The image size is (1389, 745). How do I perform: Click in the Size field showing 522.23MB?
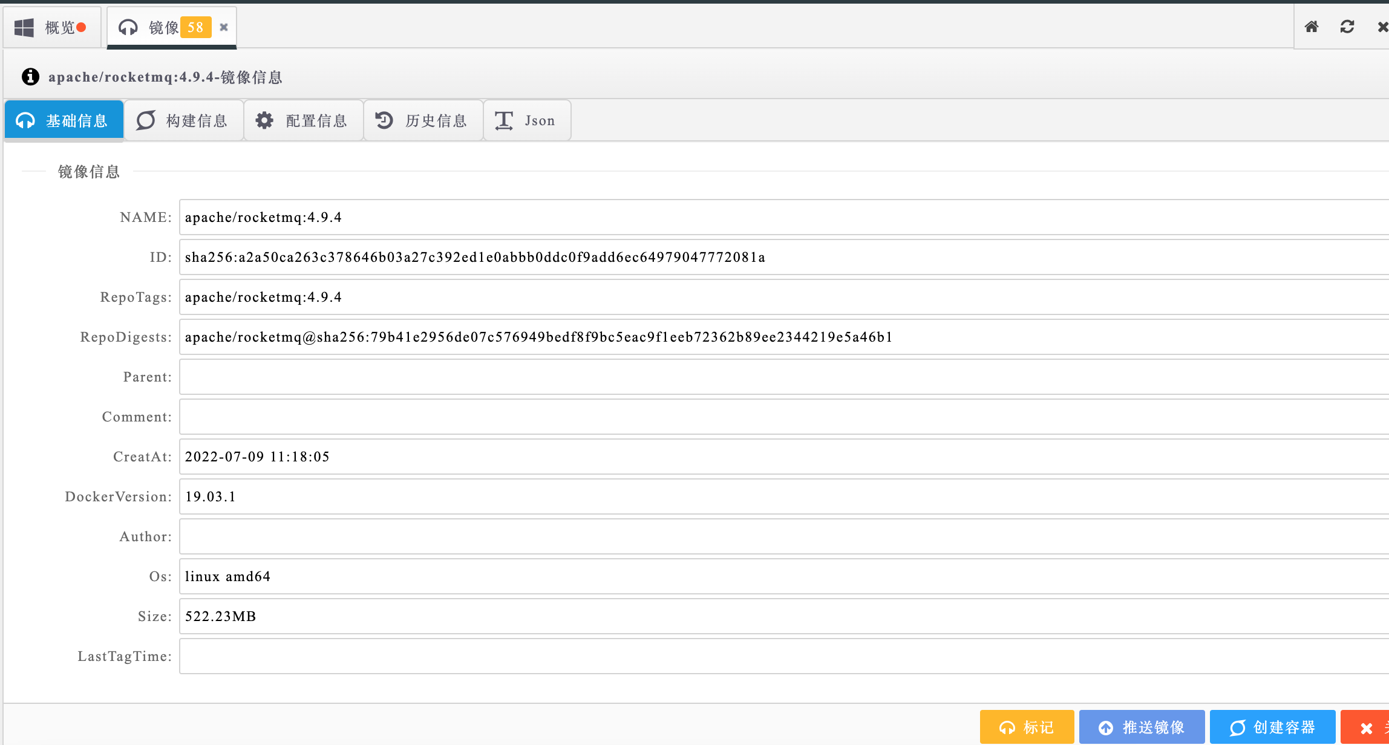(784, 616)
